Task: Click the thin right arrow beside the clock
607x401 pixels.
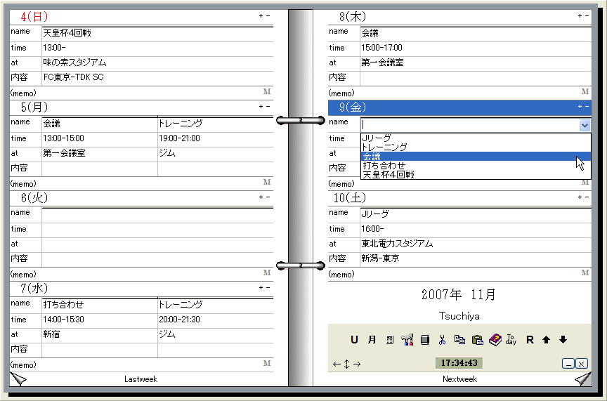Action: (357, 364)
